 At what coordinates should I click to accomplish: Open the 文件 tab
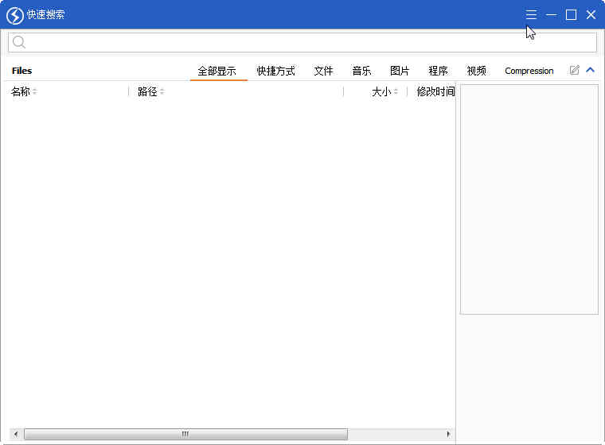tap(323, 71)
